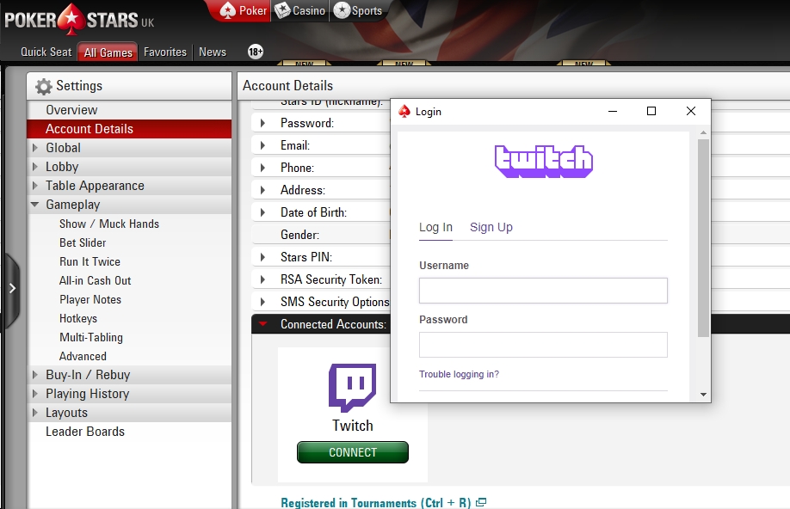Open Run It Twice settings
The height and width of the screenshot is (509, 790).
pyautogui.click(x=89, y=261)
